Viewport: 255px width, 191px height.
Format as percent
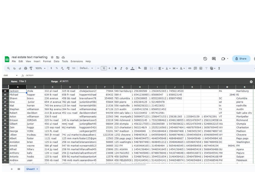click(57, 68)
